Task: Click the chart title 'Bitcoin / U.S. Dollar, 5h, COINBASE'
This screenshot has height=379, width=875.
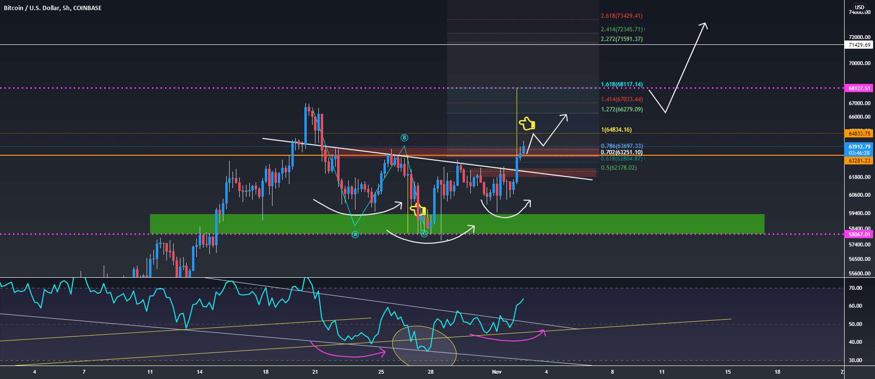Action: click(x=53, y=8)
